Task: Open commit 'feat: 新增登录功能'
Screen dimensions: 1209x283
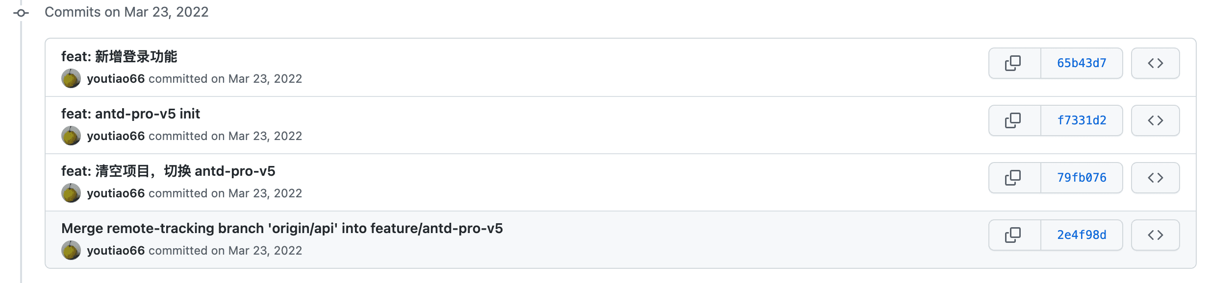Action: 119,57
